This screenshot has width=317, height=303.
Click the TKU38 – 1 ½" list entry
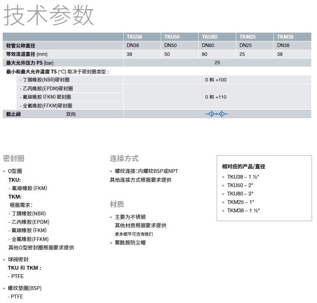(243, 177)
